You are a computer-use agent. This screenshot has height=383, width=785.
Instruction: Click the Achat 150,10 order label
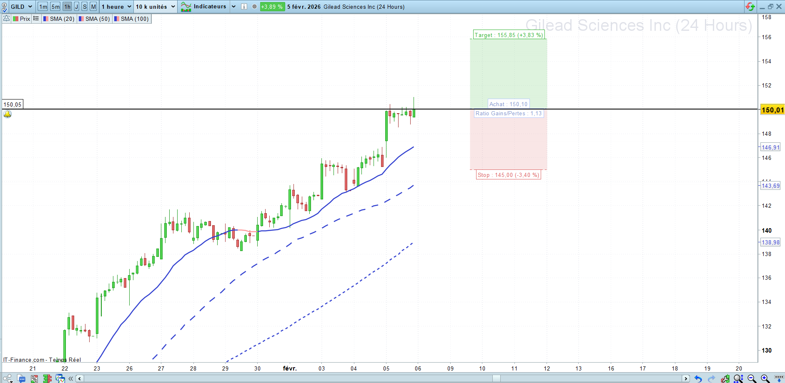click(508, 104)
